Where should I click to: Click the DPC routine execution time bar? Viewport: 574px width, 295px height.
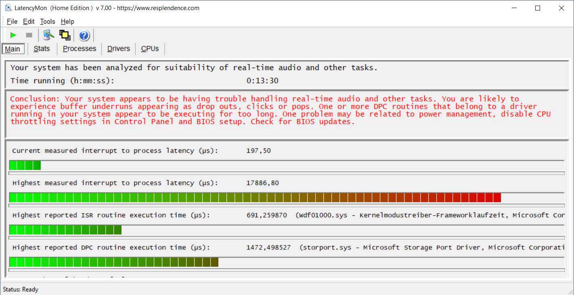(x=287, y=262)
